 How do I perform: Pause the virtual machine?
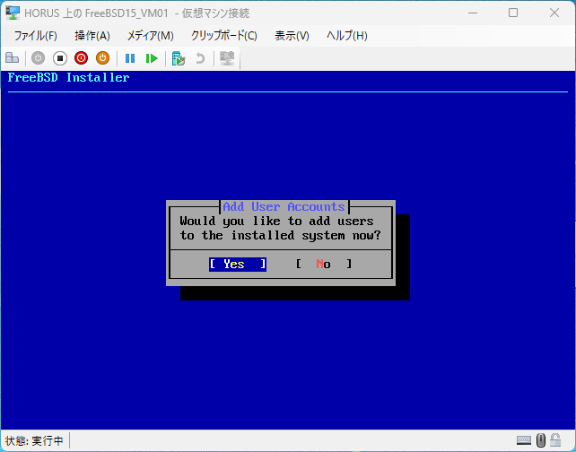[130, 58]
